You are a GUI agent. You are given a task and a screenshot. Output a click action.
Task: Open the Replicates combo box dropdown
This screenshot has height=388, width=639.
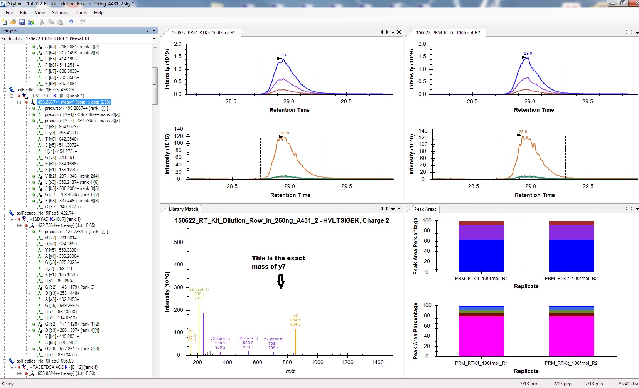pyautogui.click(x=153, y=39)
